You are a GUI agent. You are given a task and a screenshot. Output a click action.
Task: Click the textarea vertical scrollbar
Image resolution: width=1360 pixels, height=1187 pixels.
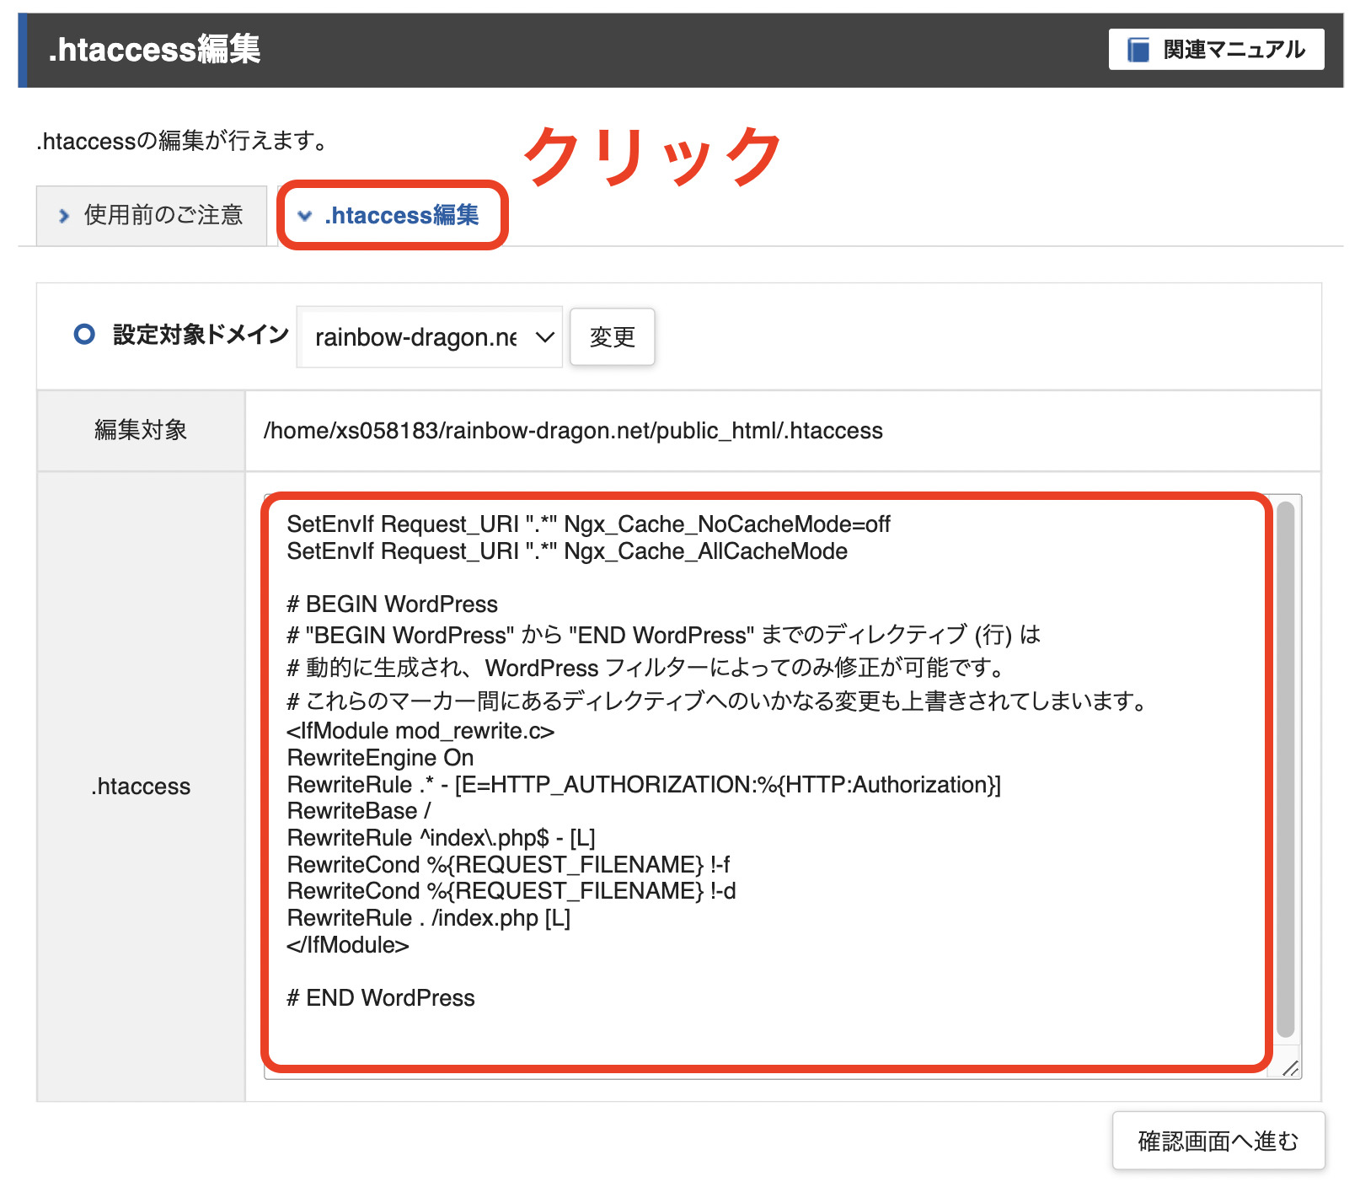pyautogui.click(x=1285, y=769)
